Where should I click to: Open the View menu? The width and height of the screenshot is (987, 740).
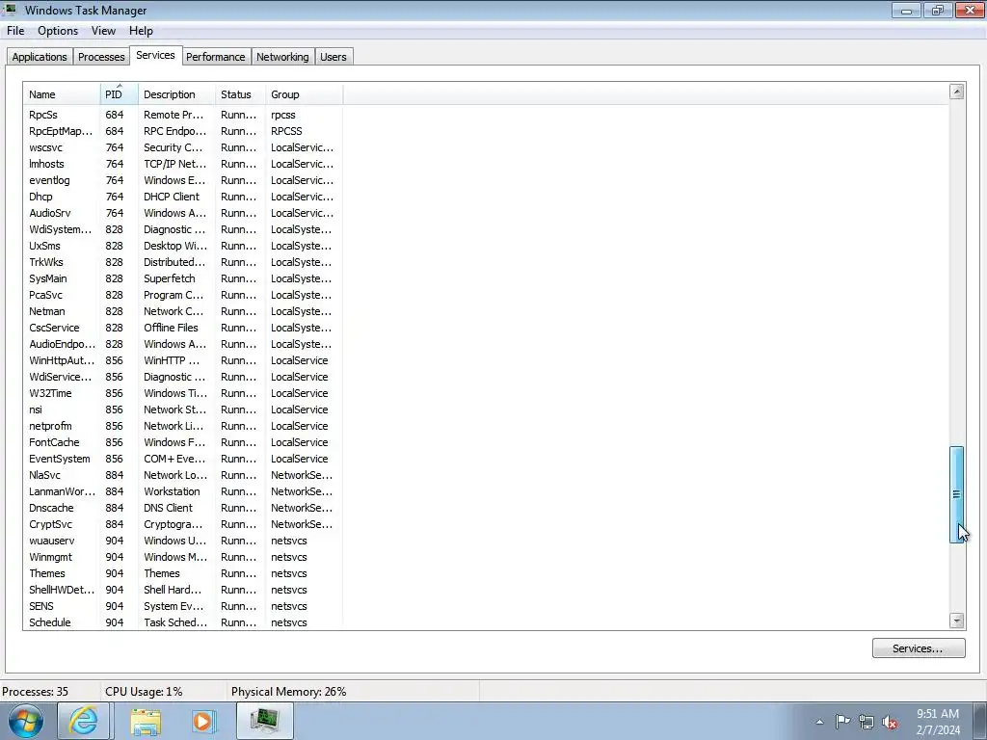pos(103,31)
